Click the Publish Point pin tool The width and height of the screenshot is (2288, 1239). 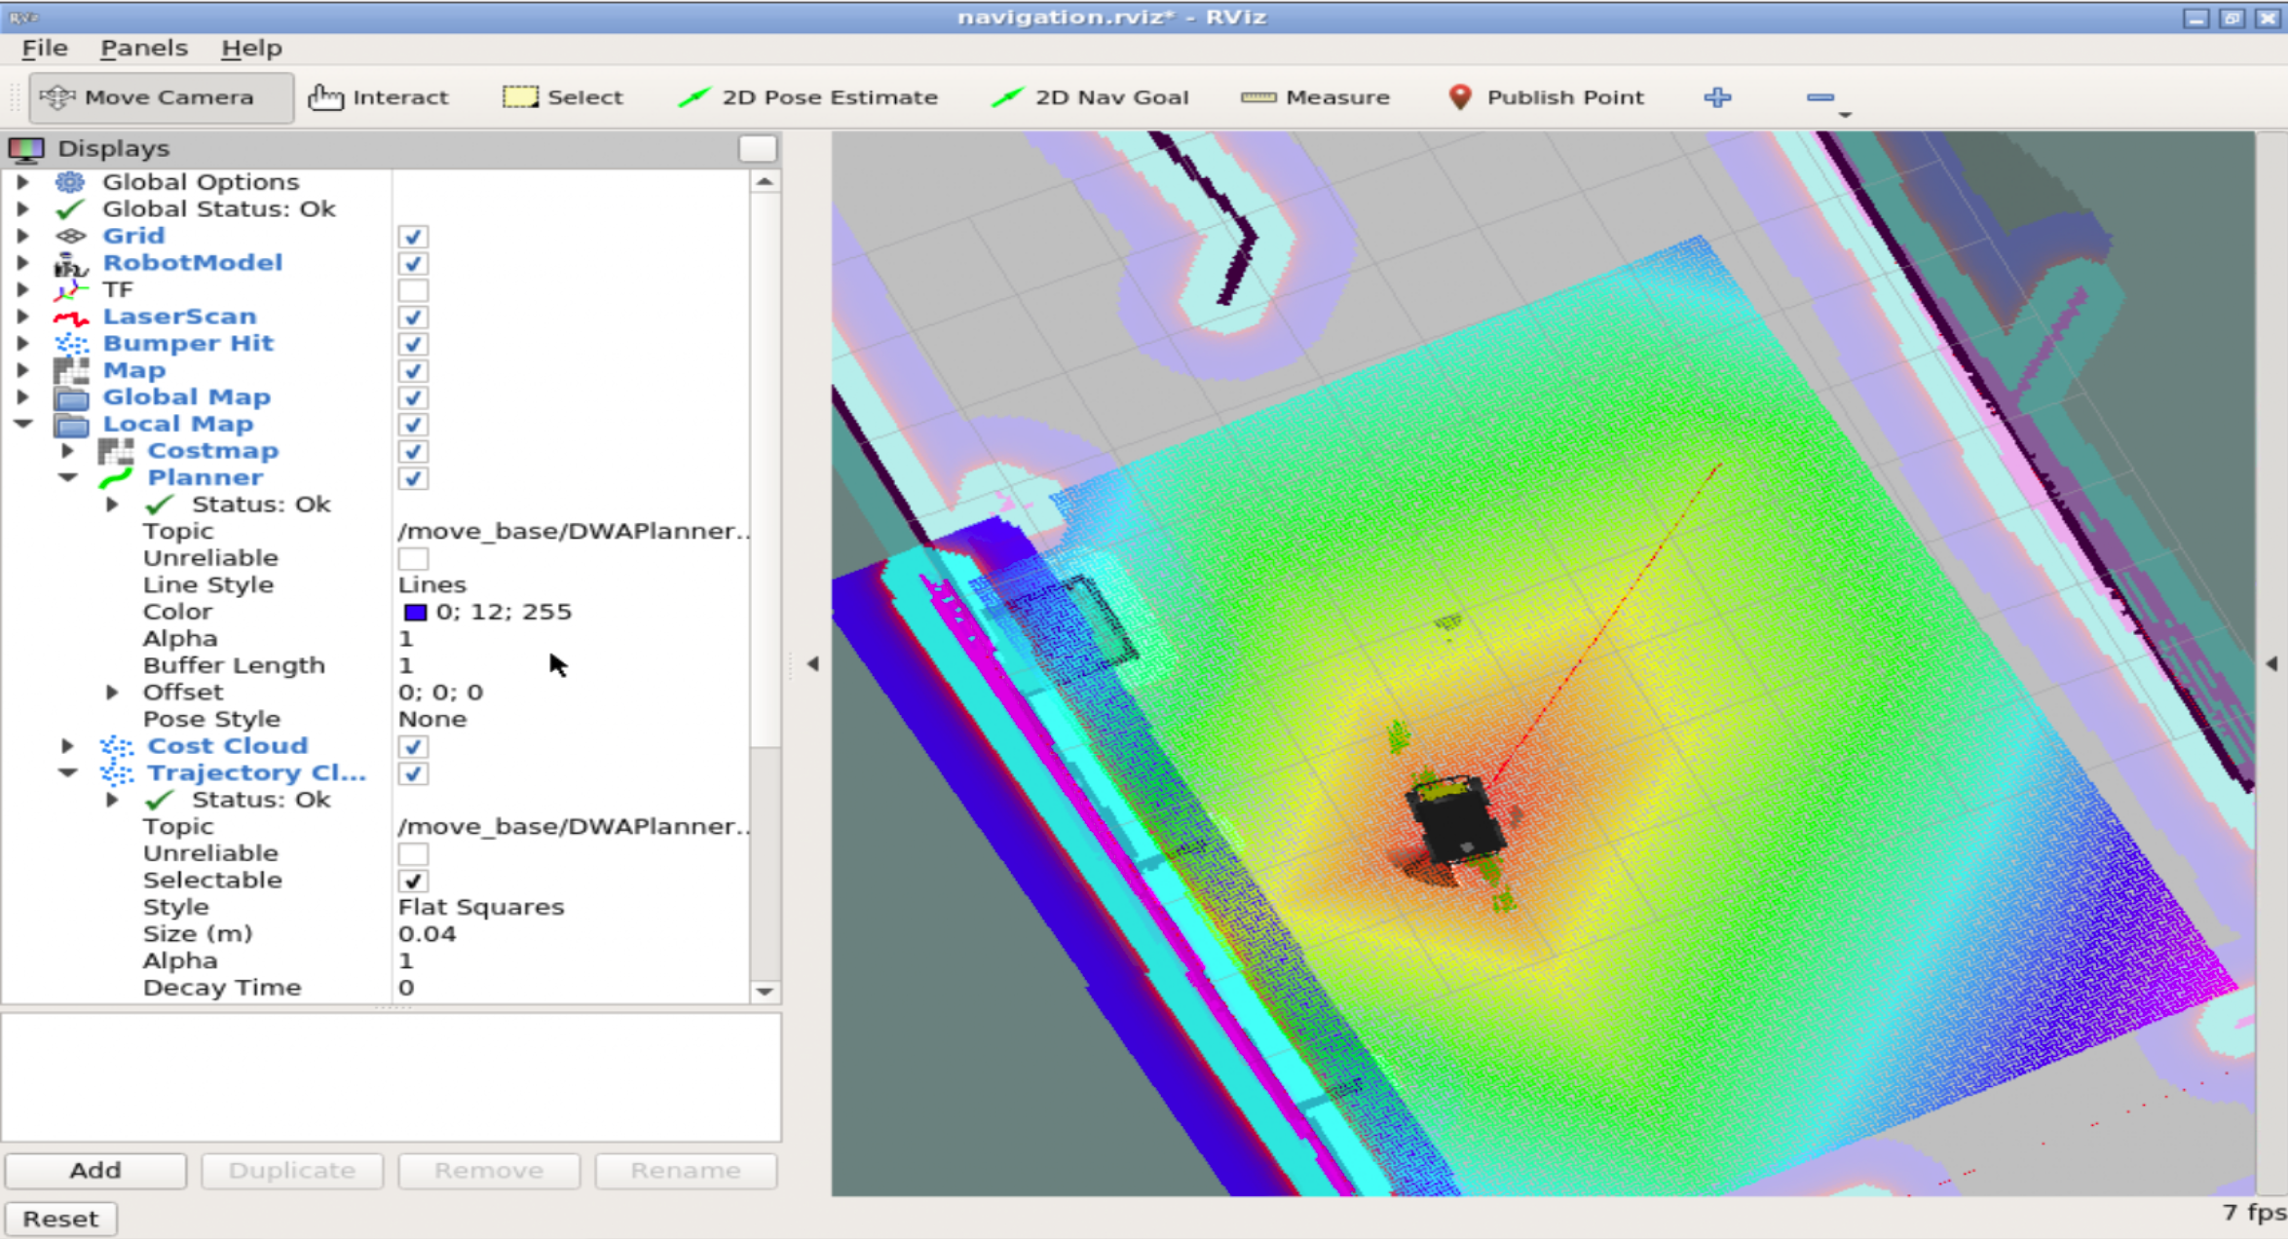point(1545,97)
